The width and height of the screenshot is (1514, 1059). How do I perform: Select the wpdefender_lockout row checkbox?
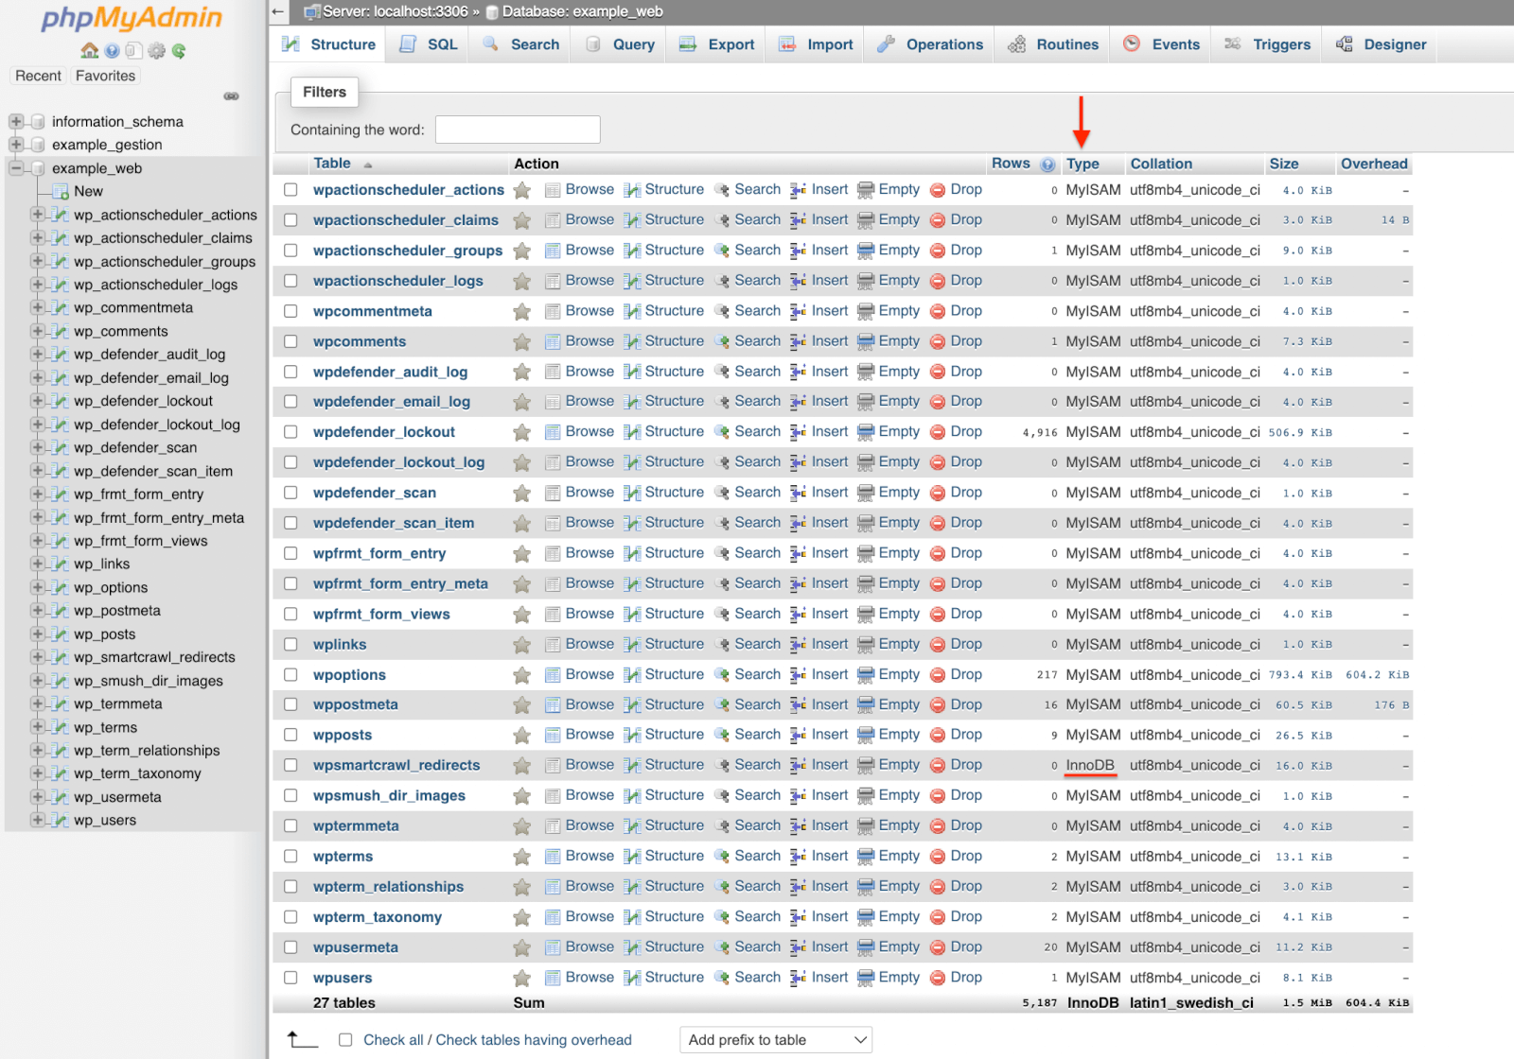(290, 431)
